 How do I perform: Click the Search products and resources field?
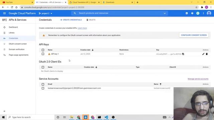click(119, 13)
